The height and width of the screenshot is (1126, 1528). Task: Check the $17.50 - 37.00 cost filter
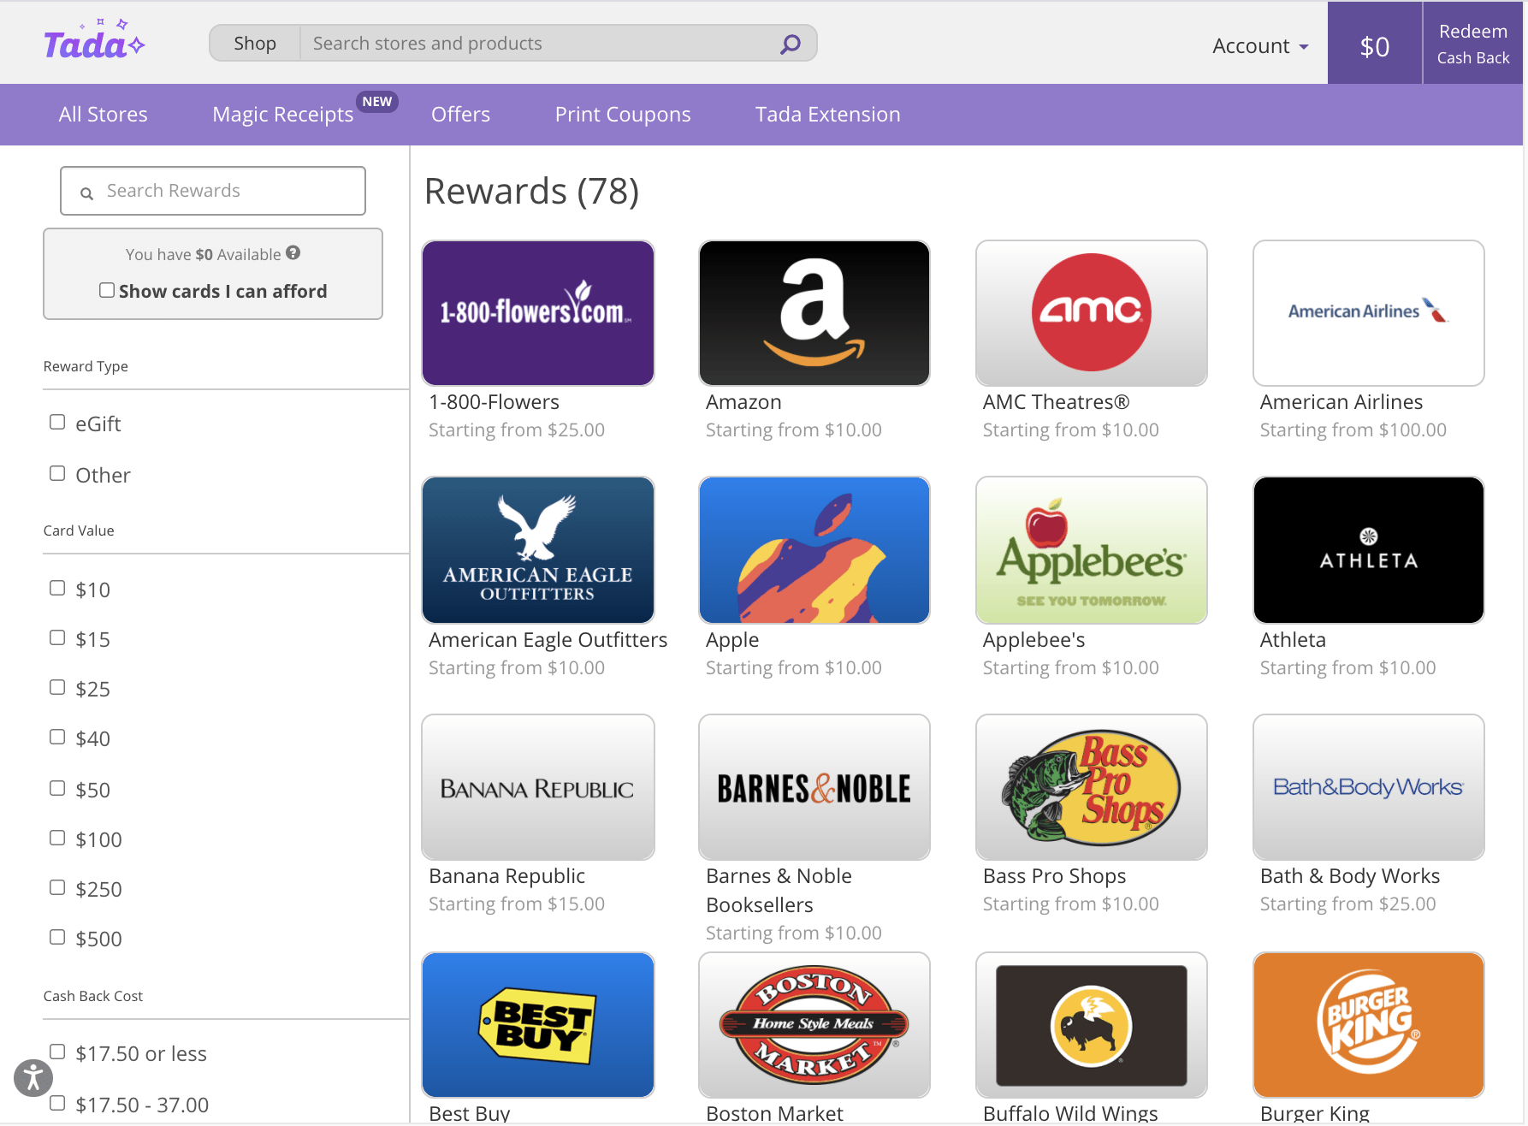[57, 1103]
